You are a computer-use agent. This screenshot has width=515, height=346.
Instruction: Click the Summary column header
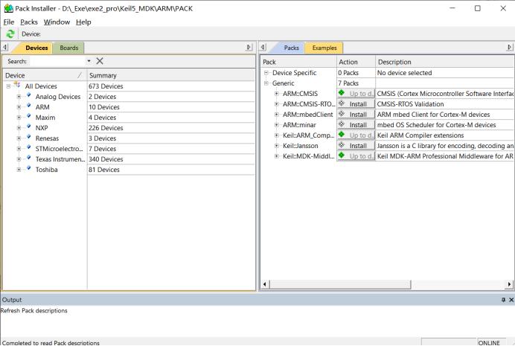tap(170, 75)
